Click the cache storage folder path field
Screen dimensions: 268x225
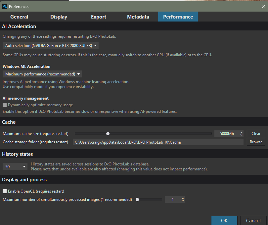pyautogui.click(x=158, y=142)
